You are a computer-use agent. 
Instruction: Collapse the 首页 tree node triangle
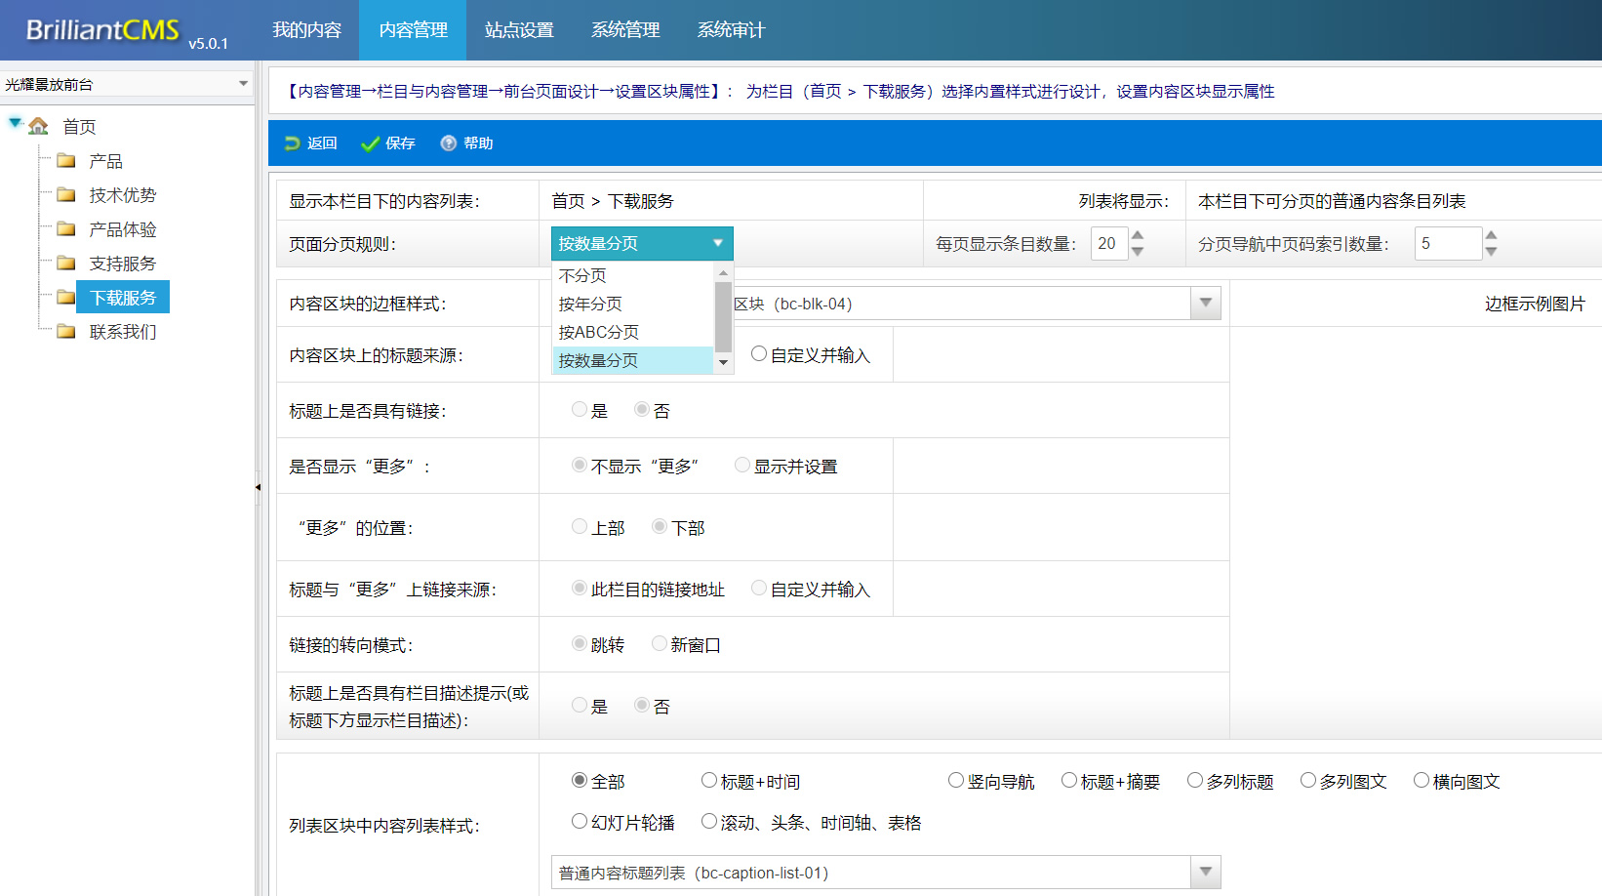pyautogui.click(x=15, y=123)
